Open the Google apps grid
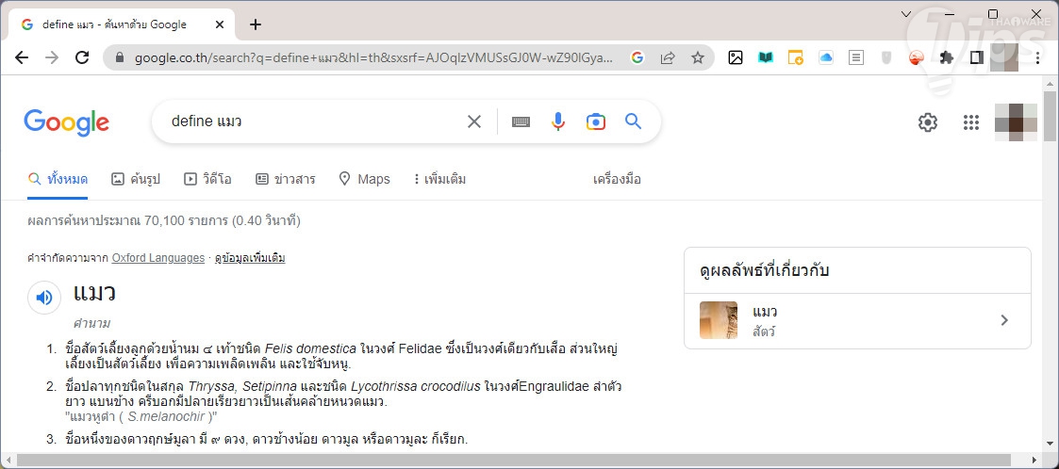Viewport: 1059px width, 469px height. [x=971, y=122]
